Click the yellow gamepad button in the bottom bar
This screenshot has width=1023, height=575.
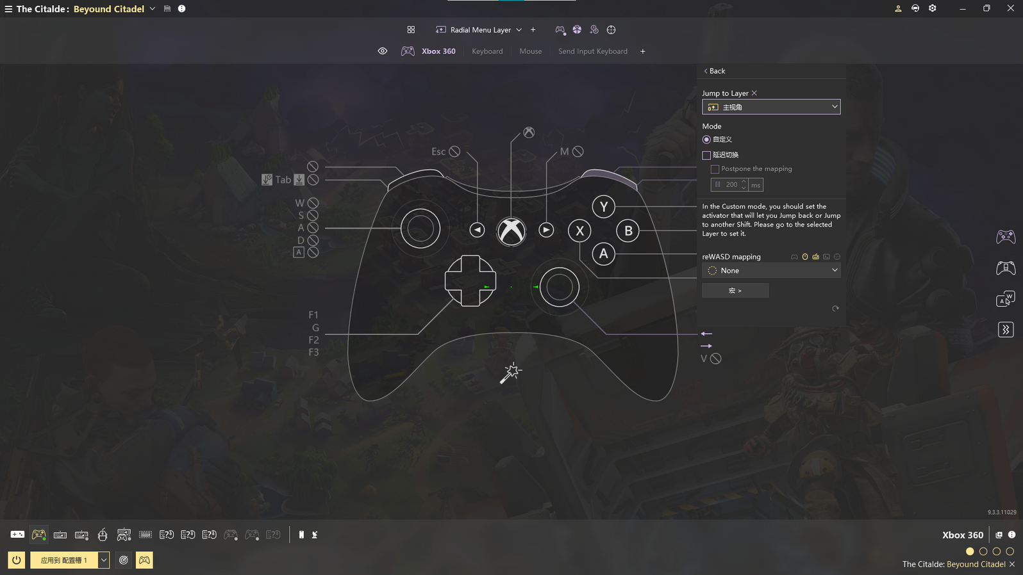[144, 560]
